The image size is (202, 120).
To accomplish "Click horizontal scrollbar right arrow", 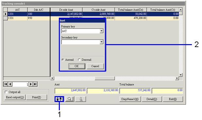I will 177,78.
